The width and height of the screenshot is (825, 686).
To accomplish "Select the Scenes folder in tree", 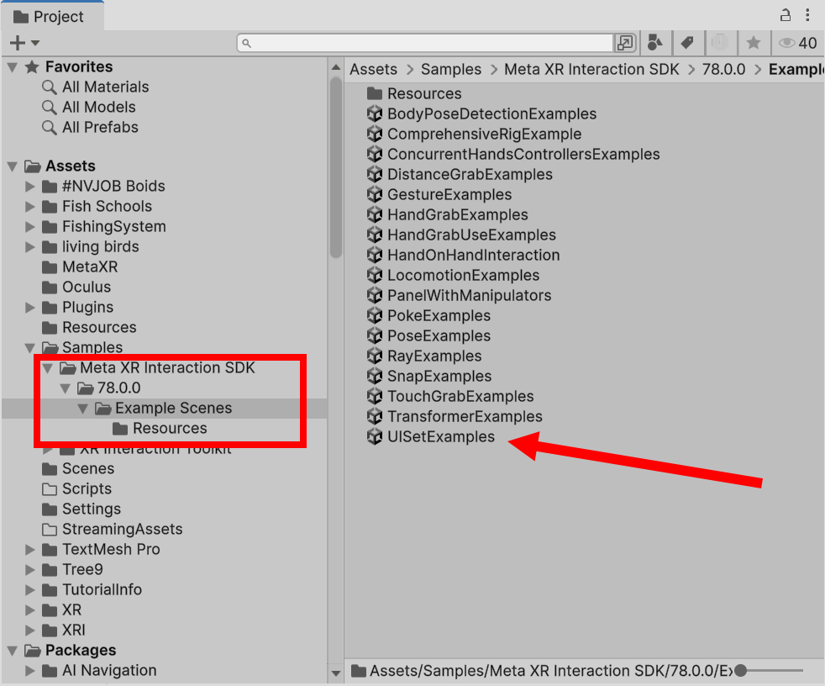I will [x=78, y=468].
